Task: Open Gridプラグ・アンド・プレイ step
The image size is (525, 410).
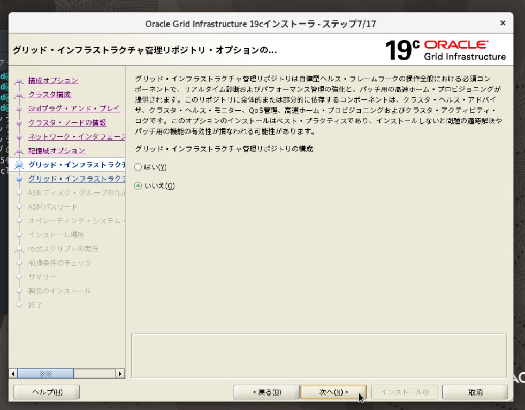Action: click(x=74, y=109)
